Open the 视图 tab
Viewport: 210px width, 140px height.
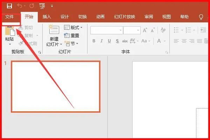tap(167, 17)
